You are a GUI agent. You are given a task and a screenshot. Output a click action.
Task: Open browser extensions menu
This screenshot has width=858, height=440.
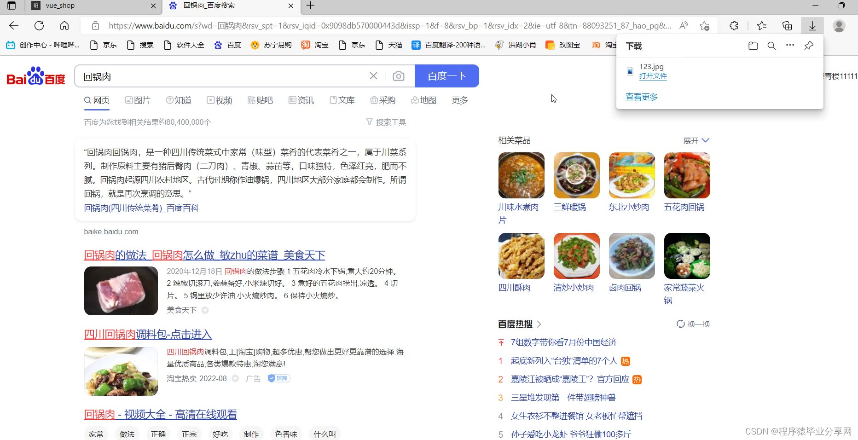tap(734, 26)
